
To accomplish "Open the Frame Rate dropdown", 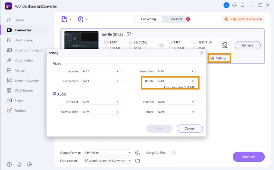I will coord(100,81).
